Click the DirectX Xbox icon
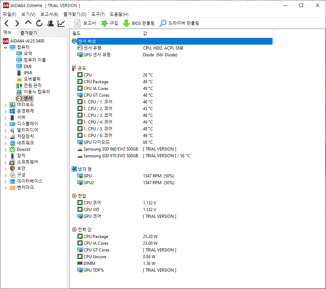 (x=12, y=149)
